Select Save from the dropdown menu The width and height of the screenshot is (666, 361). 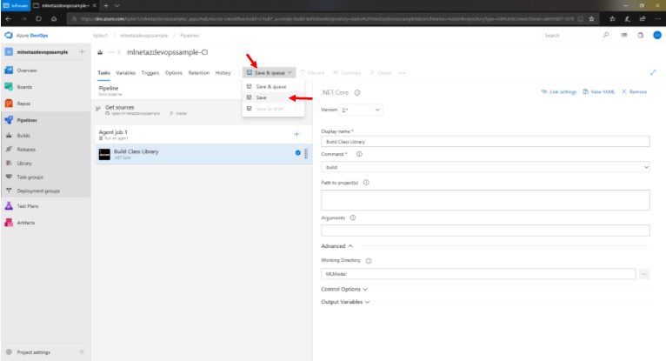point(262,97)
